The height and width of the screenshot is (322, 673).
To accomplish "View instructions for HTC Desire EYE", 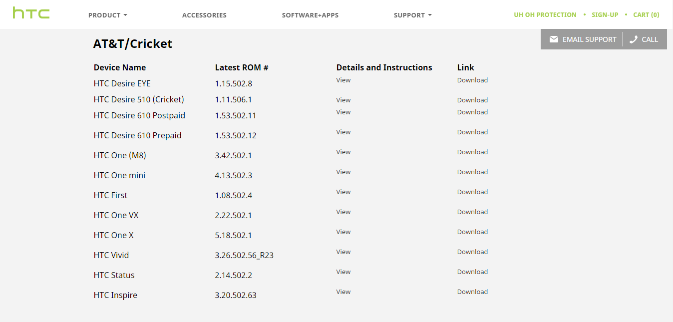I will (x=343, y=80).
